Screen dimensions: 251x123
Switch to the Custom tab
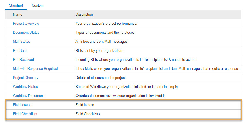click(x=38, y=5)
